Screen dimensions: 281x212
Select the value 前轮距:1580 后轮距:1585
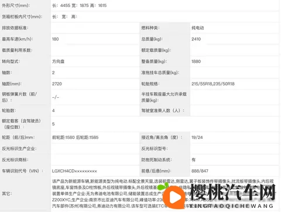[x=75, y=138]
